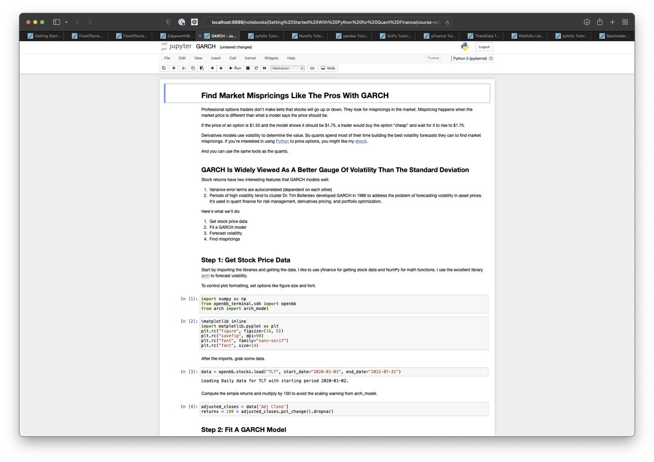
Task: Move the selected cell down
Action: [x=221, y=68]
